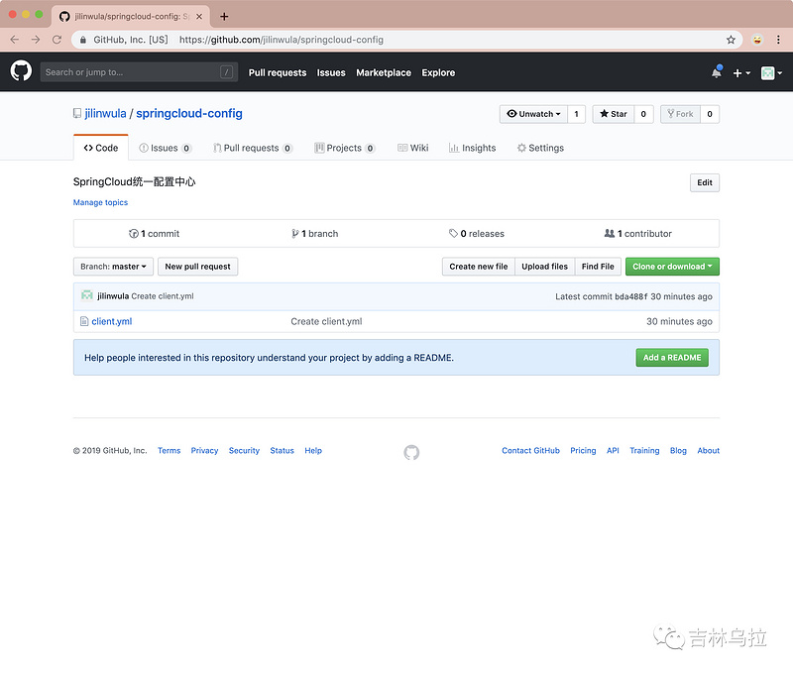
Task: Click the Fork button
Action: 680,114
